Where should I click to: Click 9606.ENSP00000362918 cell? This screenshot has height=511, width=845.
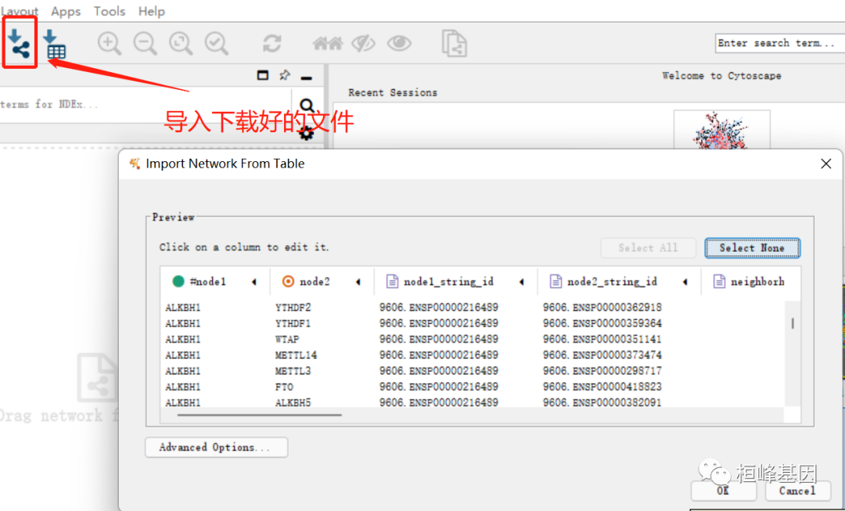pyautogui.click(x=602, y=308)
